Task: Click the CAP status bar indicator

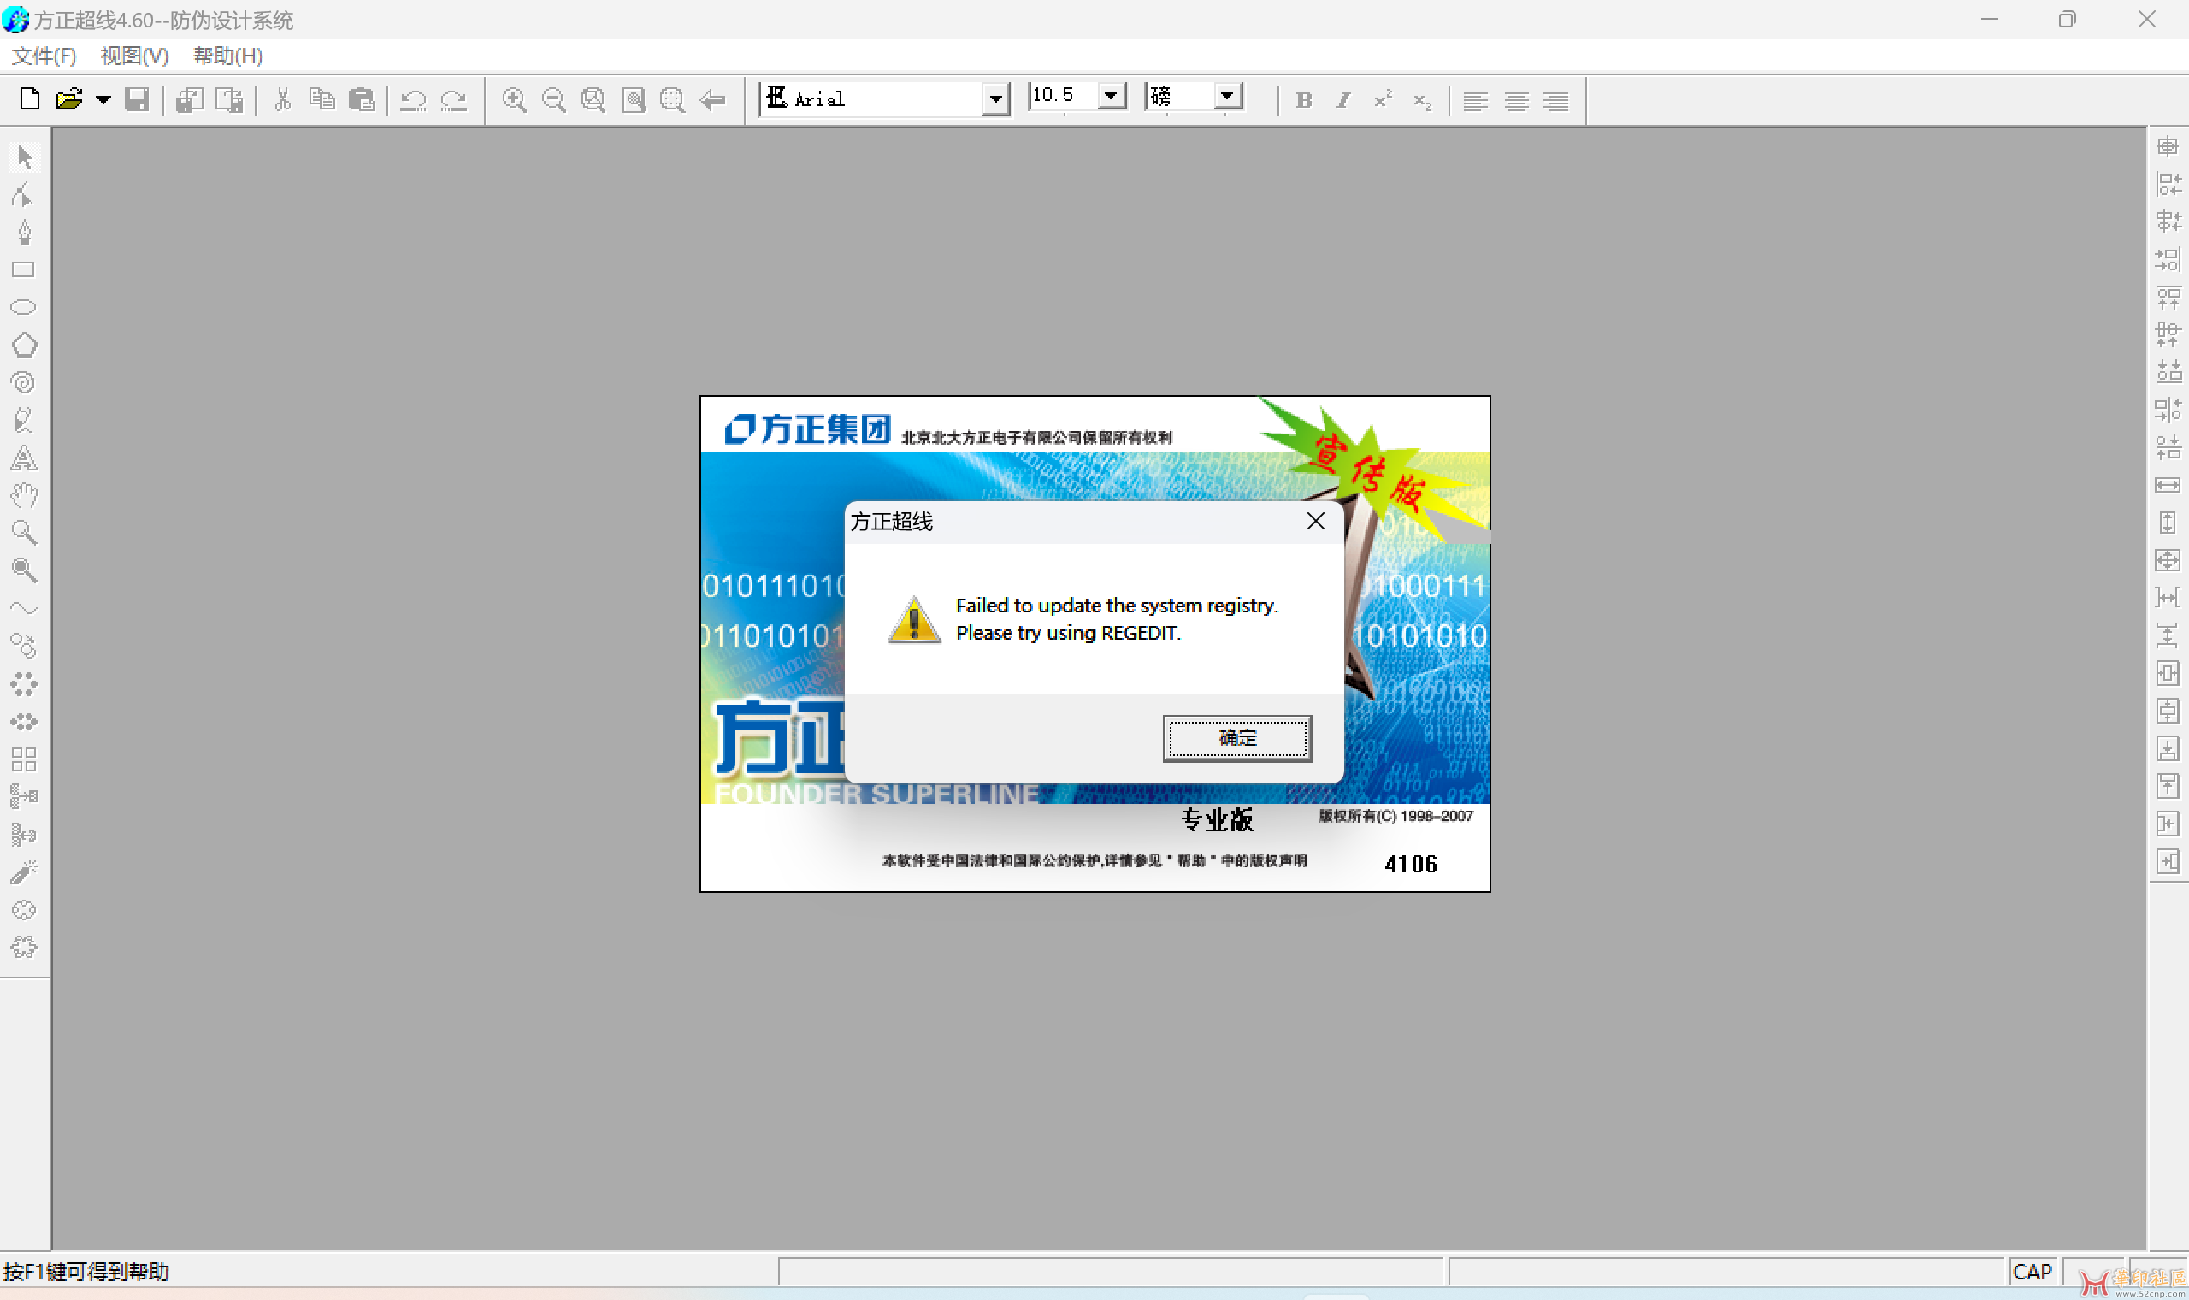Action: [2032, 1272]
